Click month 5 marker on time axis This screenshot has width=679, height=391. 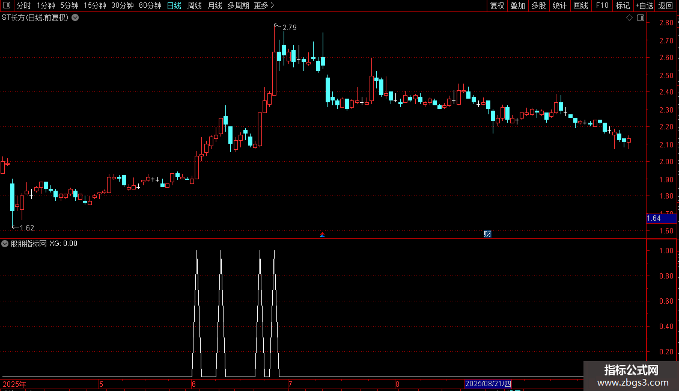(x=101, y=384)
